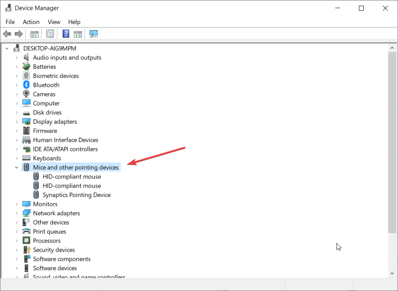
Task: Expand the Network adapters node chevron
Action: tap(17, 213)
